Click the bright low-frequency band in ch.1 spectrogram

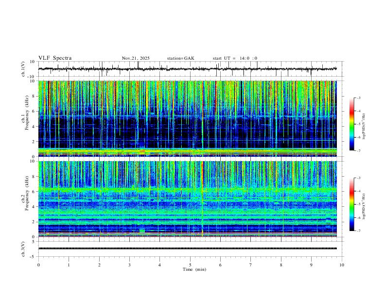188,151
